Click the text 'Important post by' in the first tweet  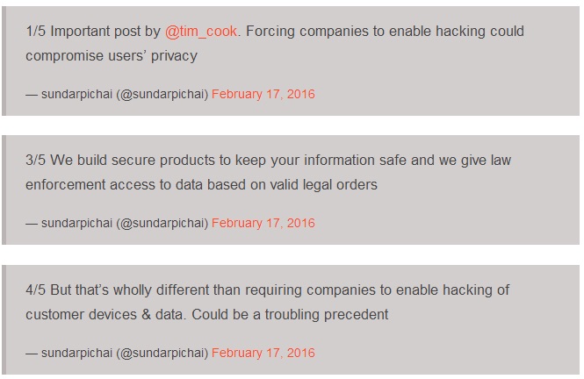point(105,32)
